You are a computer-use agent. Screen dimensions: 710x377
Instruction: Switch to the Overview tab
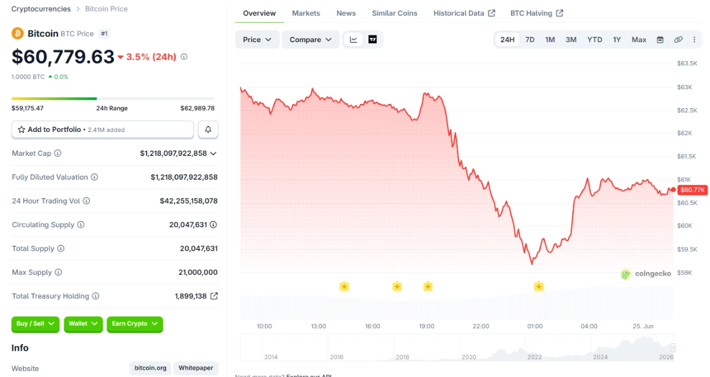point(260,13)
